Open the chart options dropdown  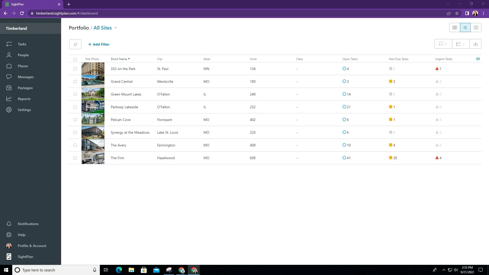tap(461, 44)
